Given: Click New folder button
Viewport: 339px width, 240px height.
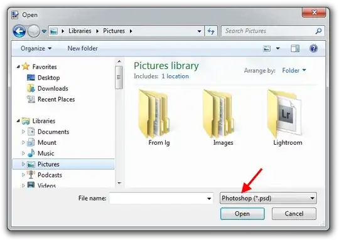Looking at the screenshot, I should point(83,48).
